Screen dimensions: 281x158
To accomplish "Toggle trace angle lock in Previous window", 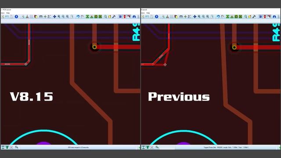I will (x=260, y=17).
